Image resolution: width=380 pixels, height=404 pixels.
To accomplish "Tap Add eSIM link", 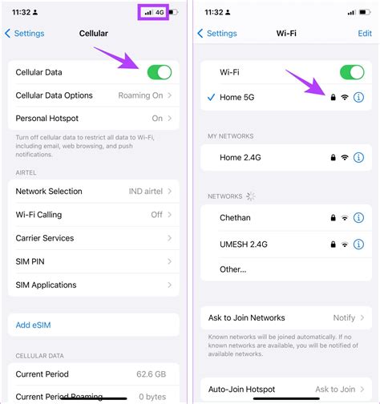I will click(33, 325).
